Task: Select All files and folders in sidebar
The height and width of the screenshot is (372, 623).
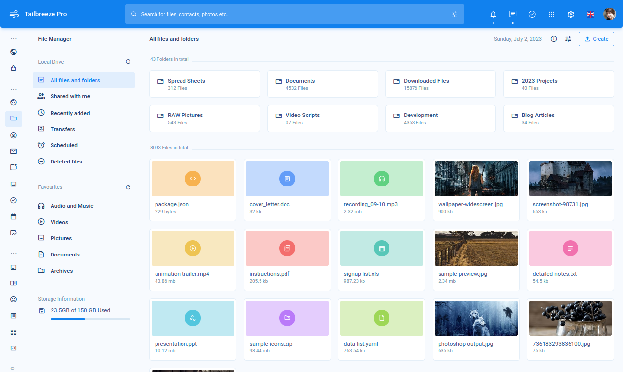Action: [x=84, y=80]
